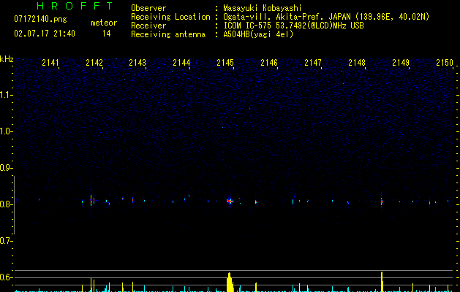Click the 2147 time axis marker

click(313, 63)
